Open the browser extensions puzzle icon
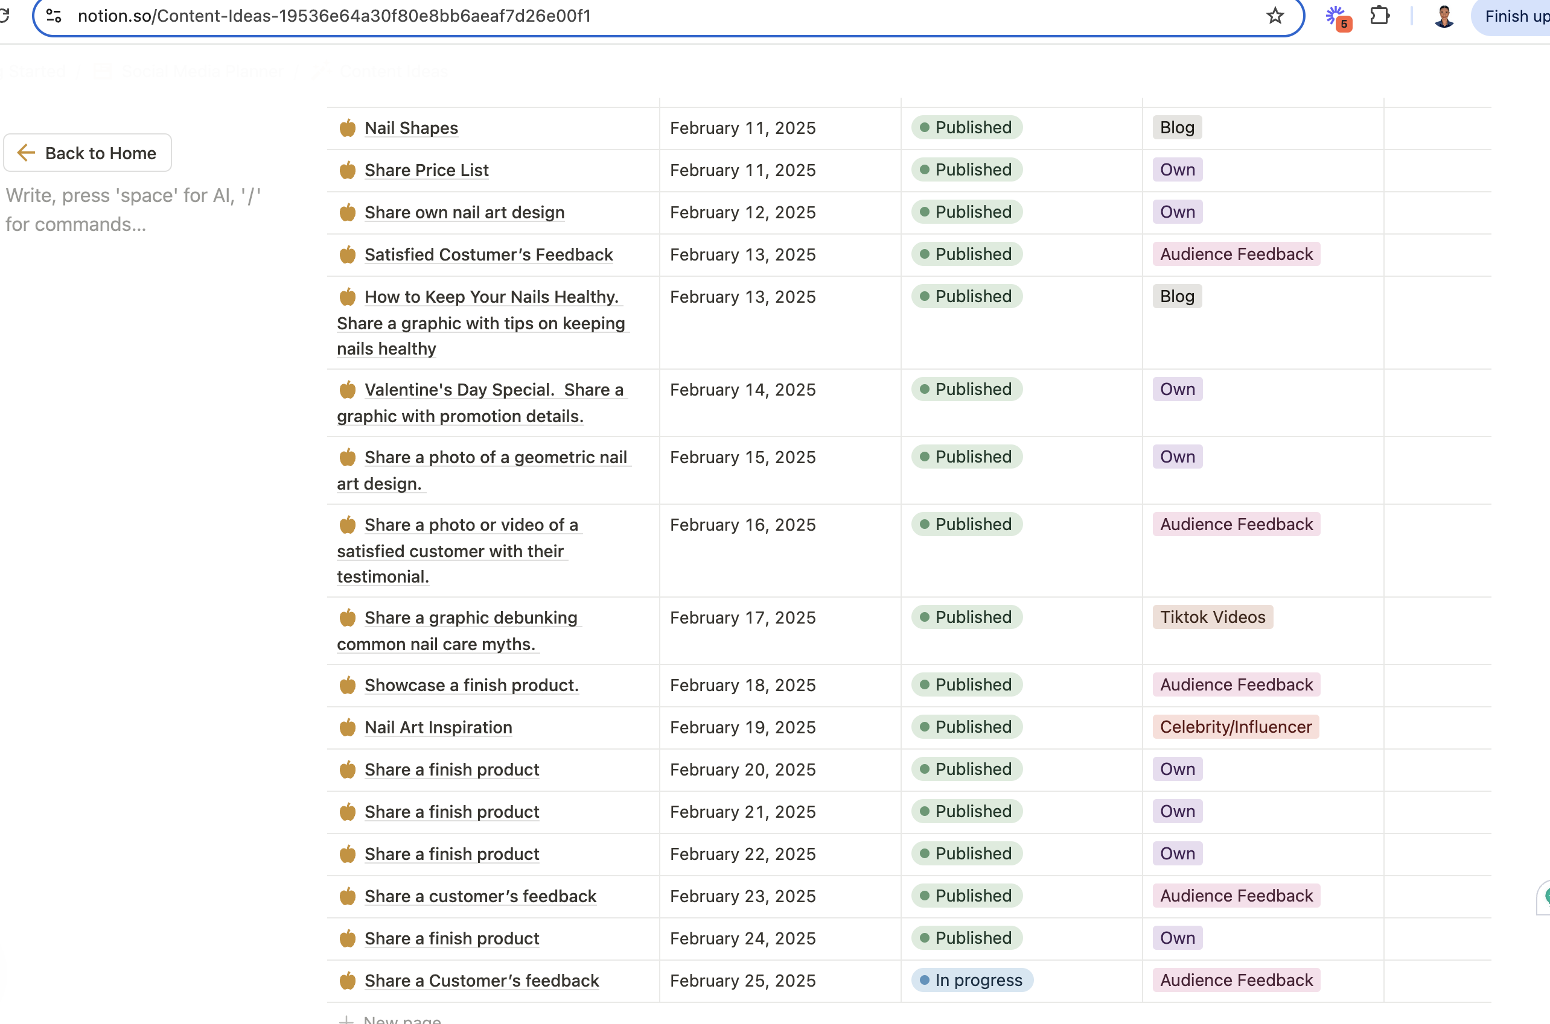Viewport: 1550px width, 1024px height. [1379, 16]
